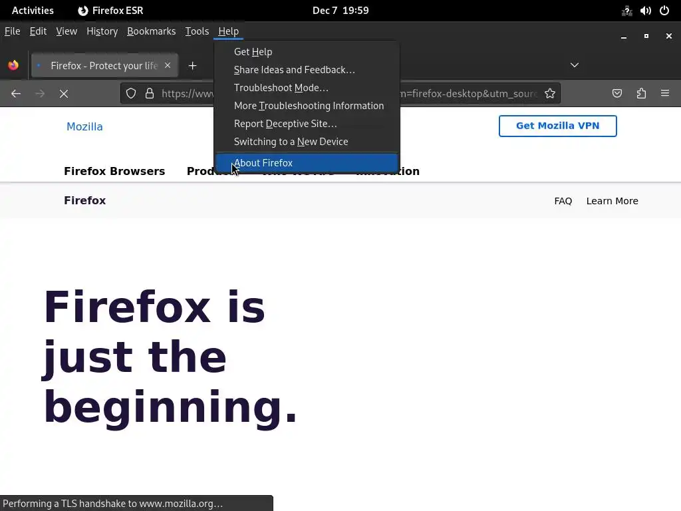Close the Firefox window

coord(669,36)
